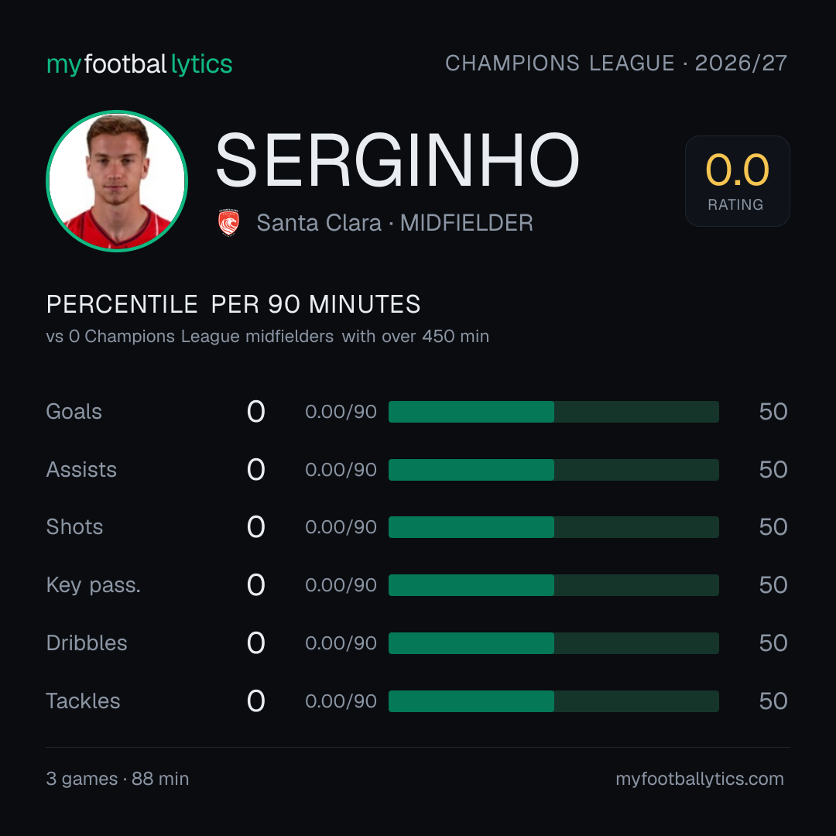836x836 pixels.
Task: Click the myfootballytics logo
Action: click(139, 64)
